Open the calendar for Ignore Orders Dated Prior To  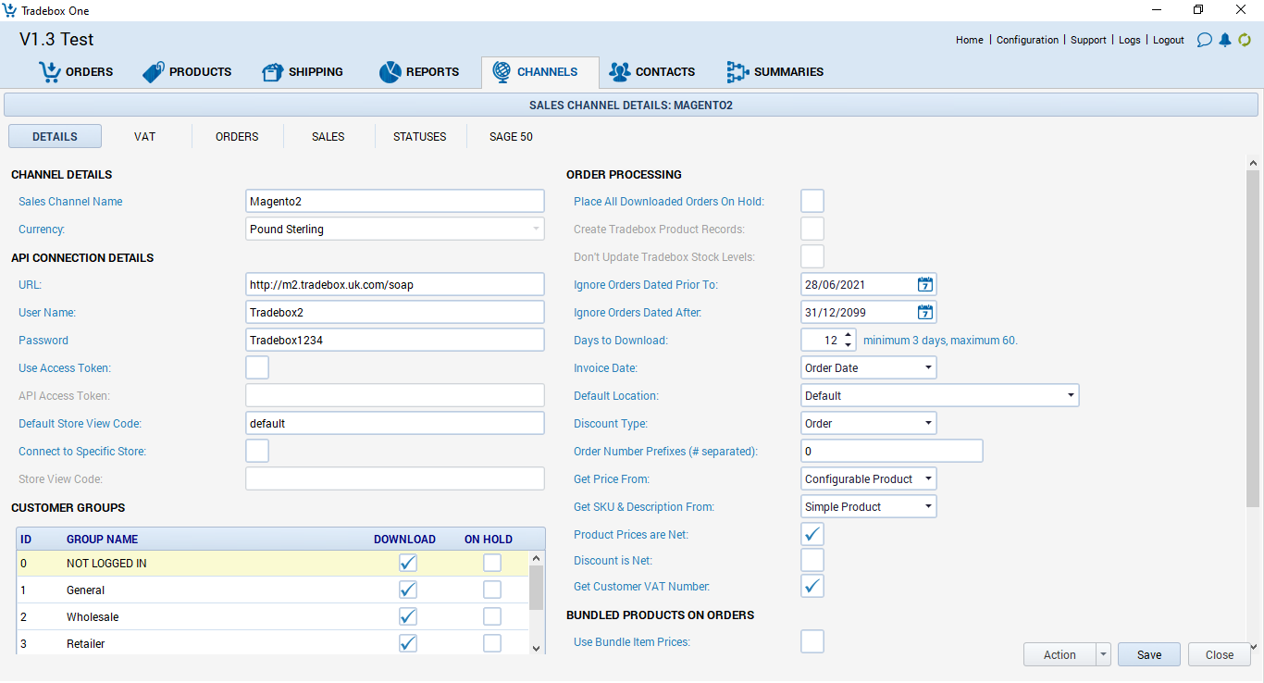click(924, 284)
